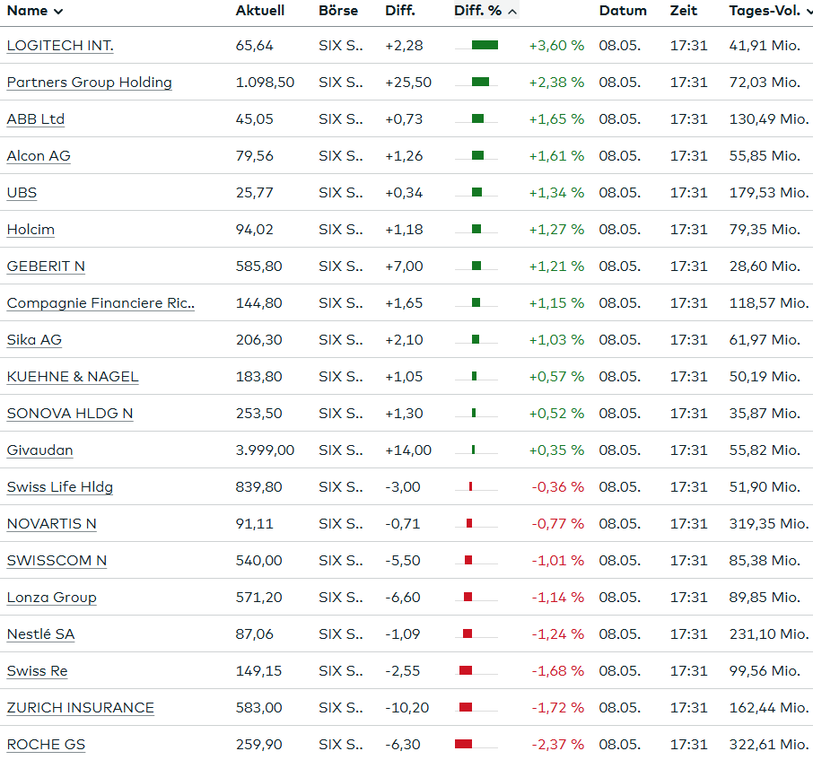Image resolution: width=813 pixels, height=760 pixels.
Task: View Givaudan stock details
Action: [39, 450]
